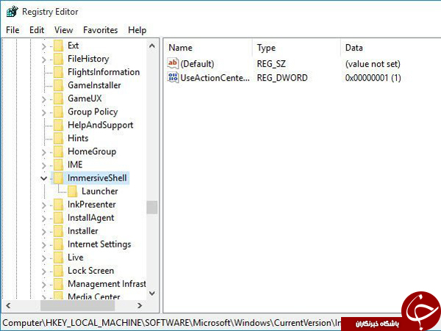Collapse the ImmersiveShell key

[43, 178]
